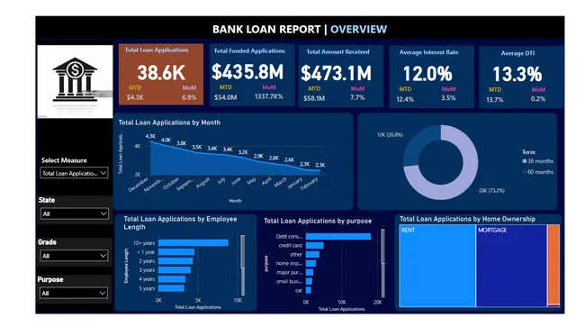The height and width of the screenshot is (336, 585).
Task: Click the 4.3K December data label
Action: point(150,136)
